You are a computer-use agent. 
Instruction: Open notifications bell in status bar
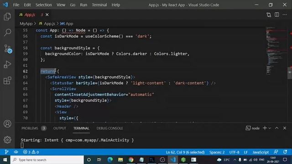(285, 152)
